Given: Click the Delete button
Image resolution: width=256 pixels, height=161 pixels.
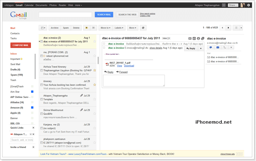Looking at the screenshot, I should [76, 28].
